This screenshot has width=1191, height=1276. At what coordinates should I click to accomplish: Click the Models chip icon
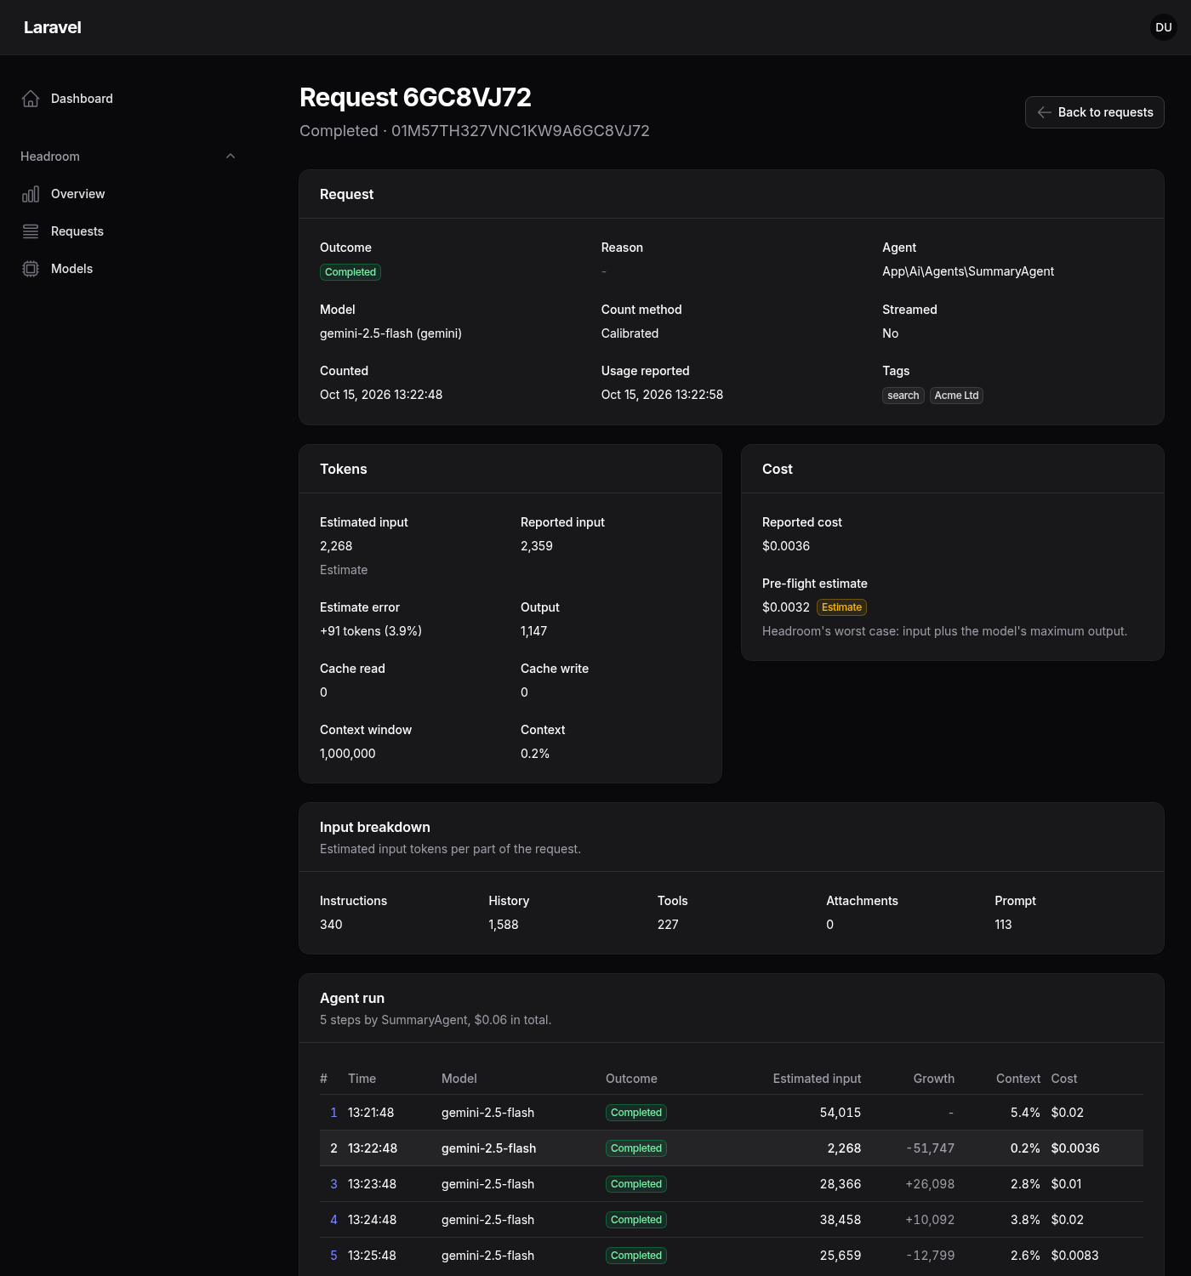click(31, 269)
